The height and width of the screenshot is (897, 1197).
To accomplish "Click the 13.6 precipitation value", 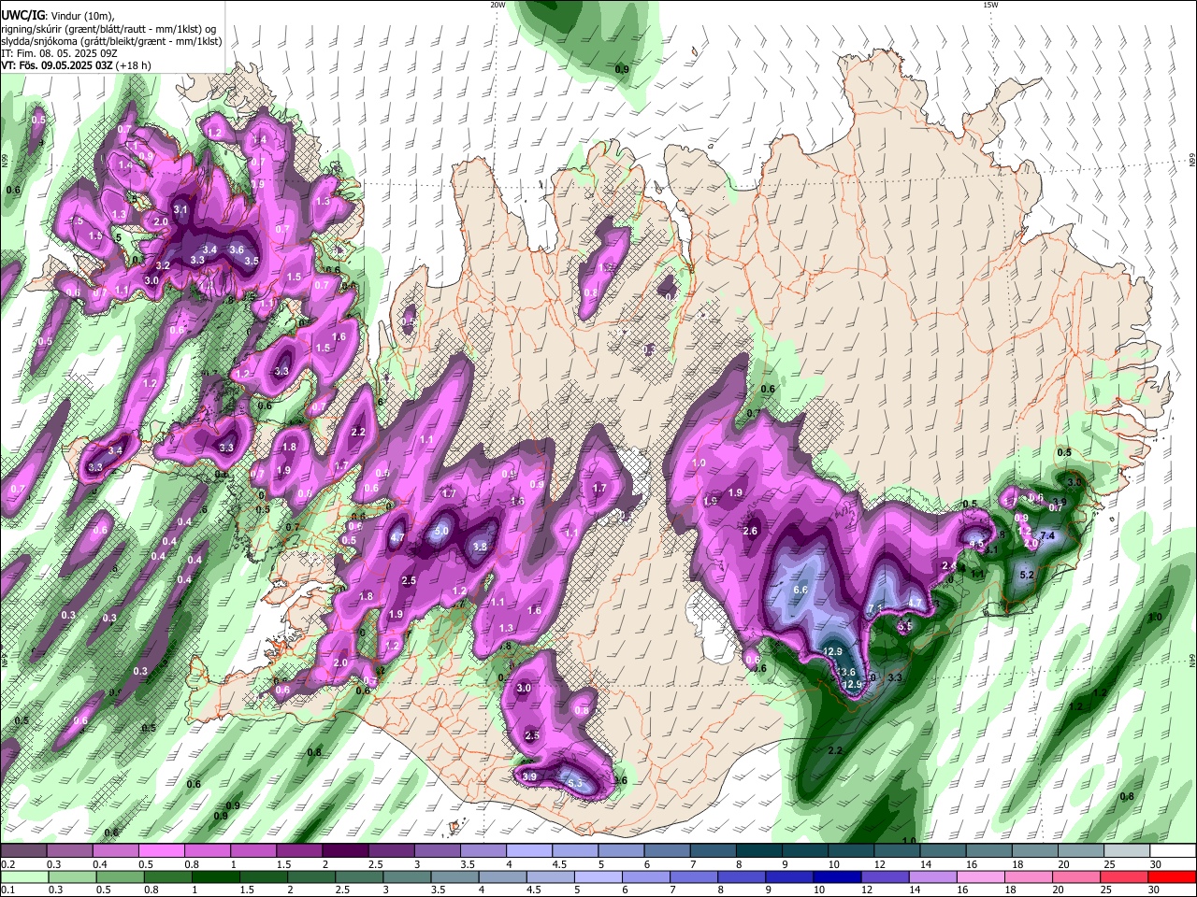I will pos(845,672).
